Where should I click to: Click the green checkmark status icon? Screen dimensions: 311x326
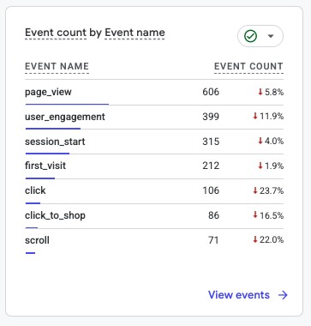[250, 36]
